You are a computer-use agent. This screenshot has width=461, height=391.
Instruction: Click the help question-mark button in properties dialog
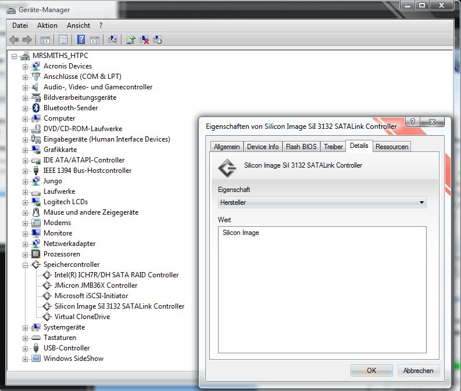coord(413,121)
